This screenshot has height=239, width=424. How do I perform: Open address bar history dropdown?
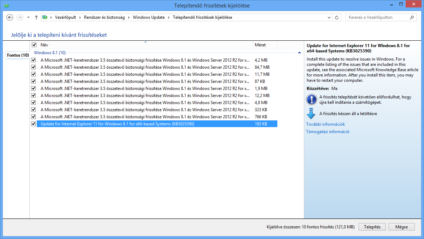point(330,17)
